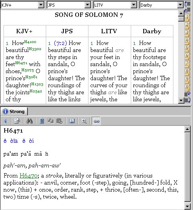Click the magnifier plus zoom icon
The image size is (193, 210).
pos(84,121)
